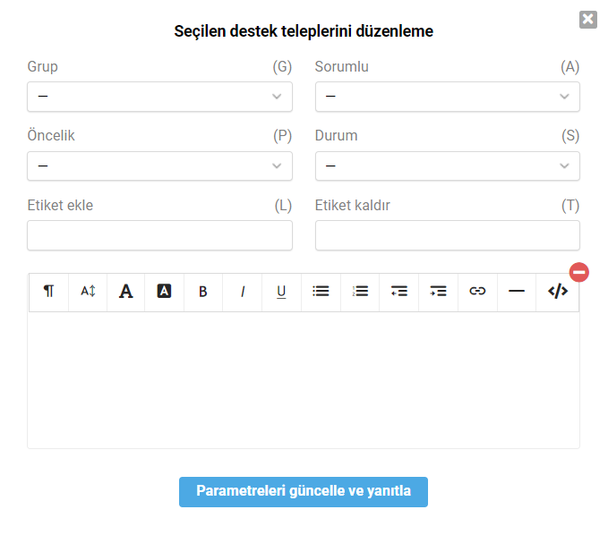Toggle bold formatting

click(x=203, y=292)
